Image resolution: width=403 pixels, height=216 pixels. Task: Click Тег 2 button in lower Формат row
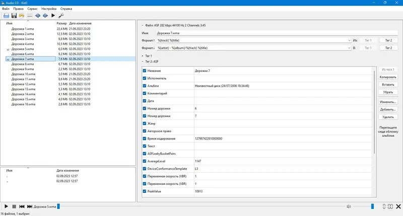tap(388, 48)
